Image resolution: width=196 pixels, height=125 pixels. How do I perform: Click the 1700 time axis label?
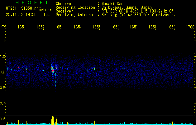tap(190, 27)
